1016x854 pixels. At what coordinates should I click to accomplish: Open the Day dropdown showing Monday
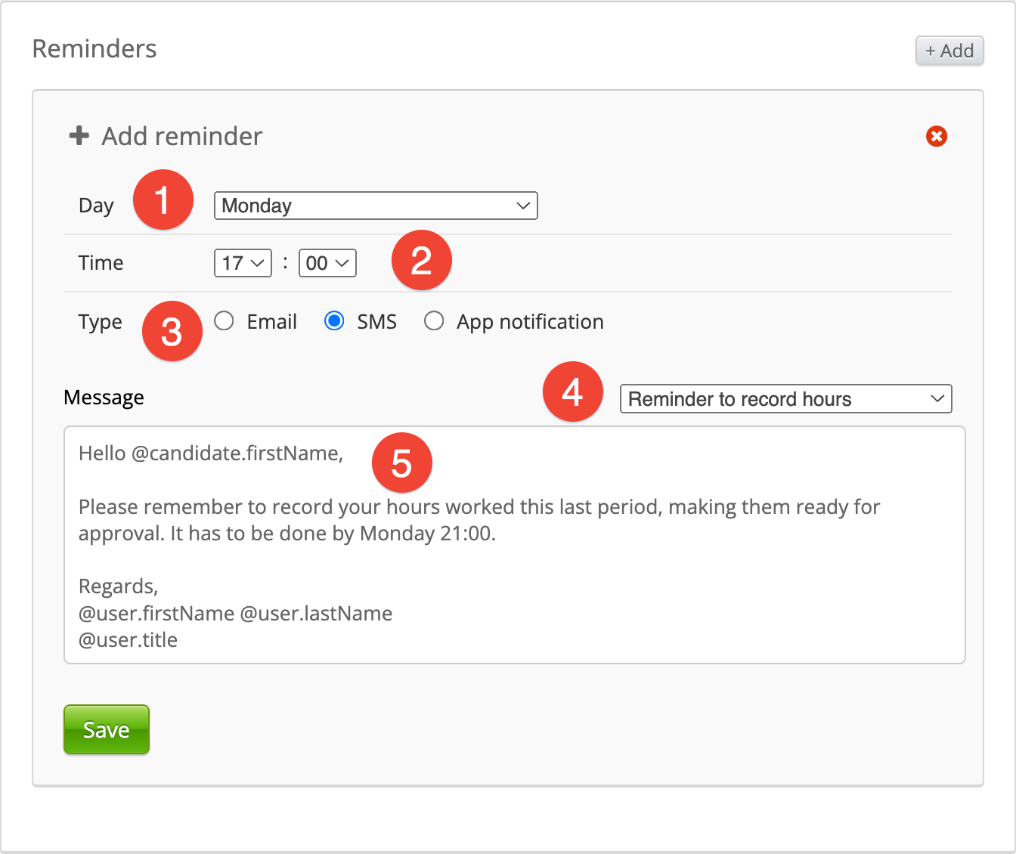(x=376, y=206)
